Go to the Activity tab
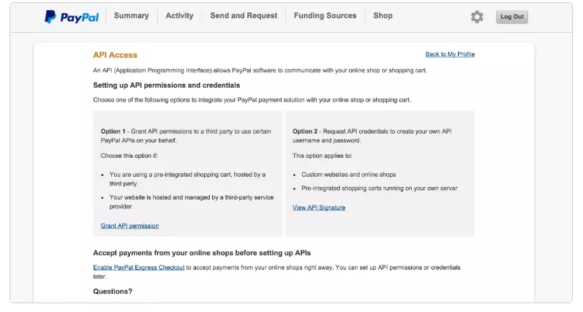This screenshot has height=312, width=583. (180, 15)
